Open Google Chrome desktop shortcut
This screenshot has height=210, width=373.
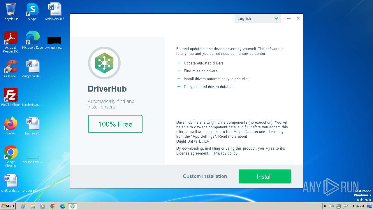(10, 156)
